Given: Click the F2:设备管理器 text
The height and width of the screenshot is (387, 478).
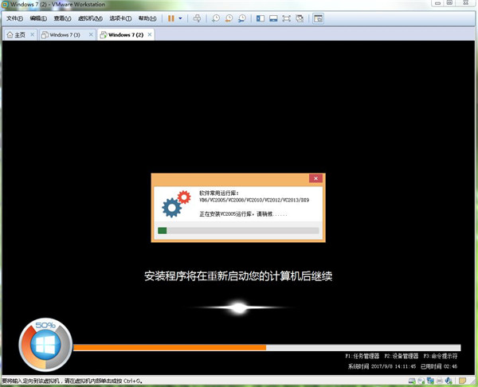Looking at the screenshot, I should point(402,356).
